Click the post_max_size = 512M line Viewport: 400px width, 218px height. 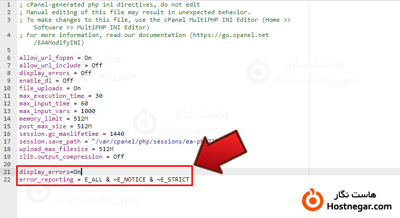coord(55,127)
